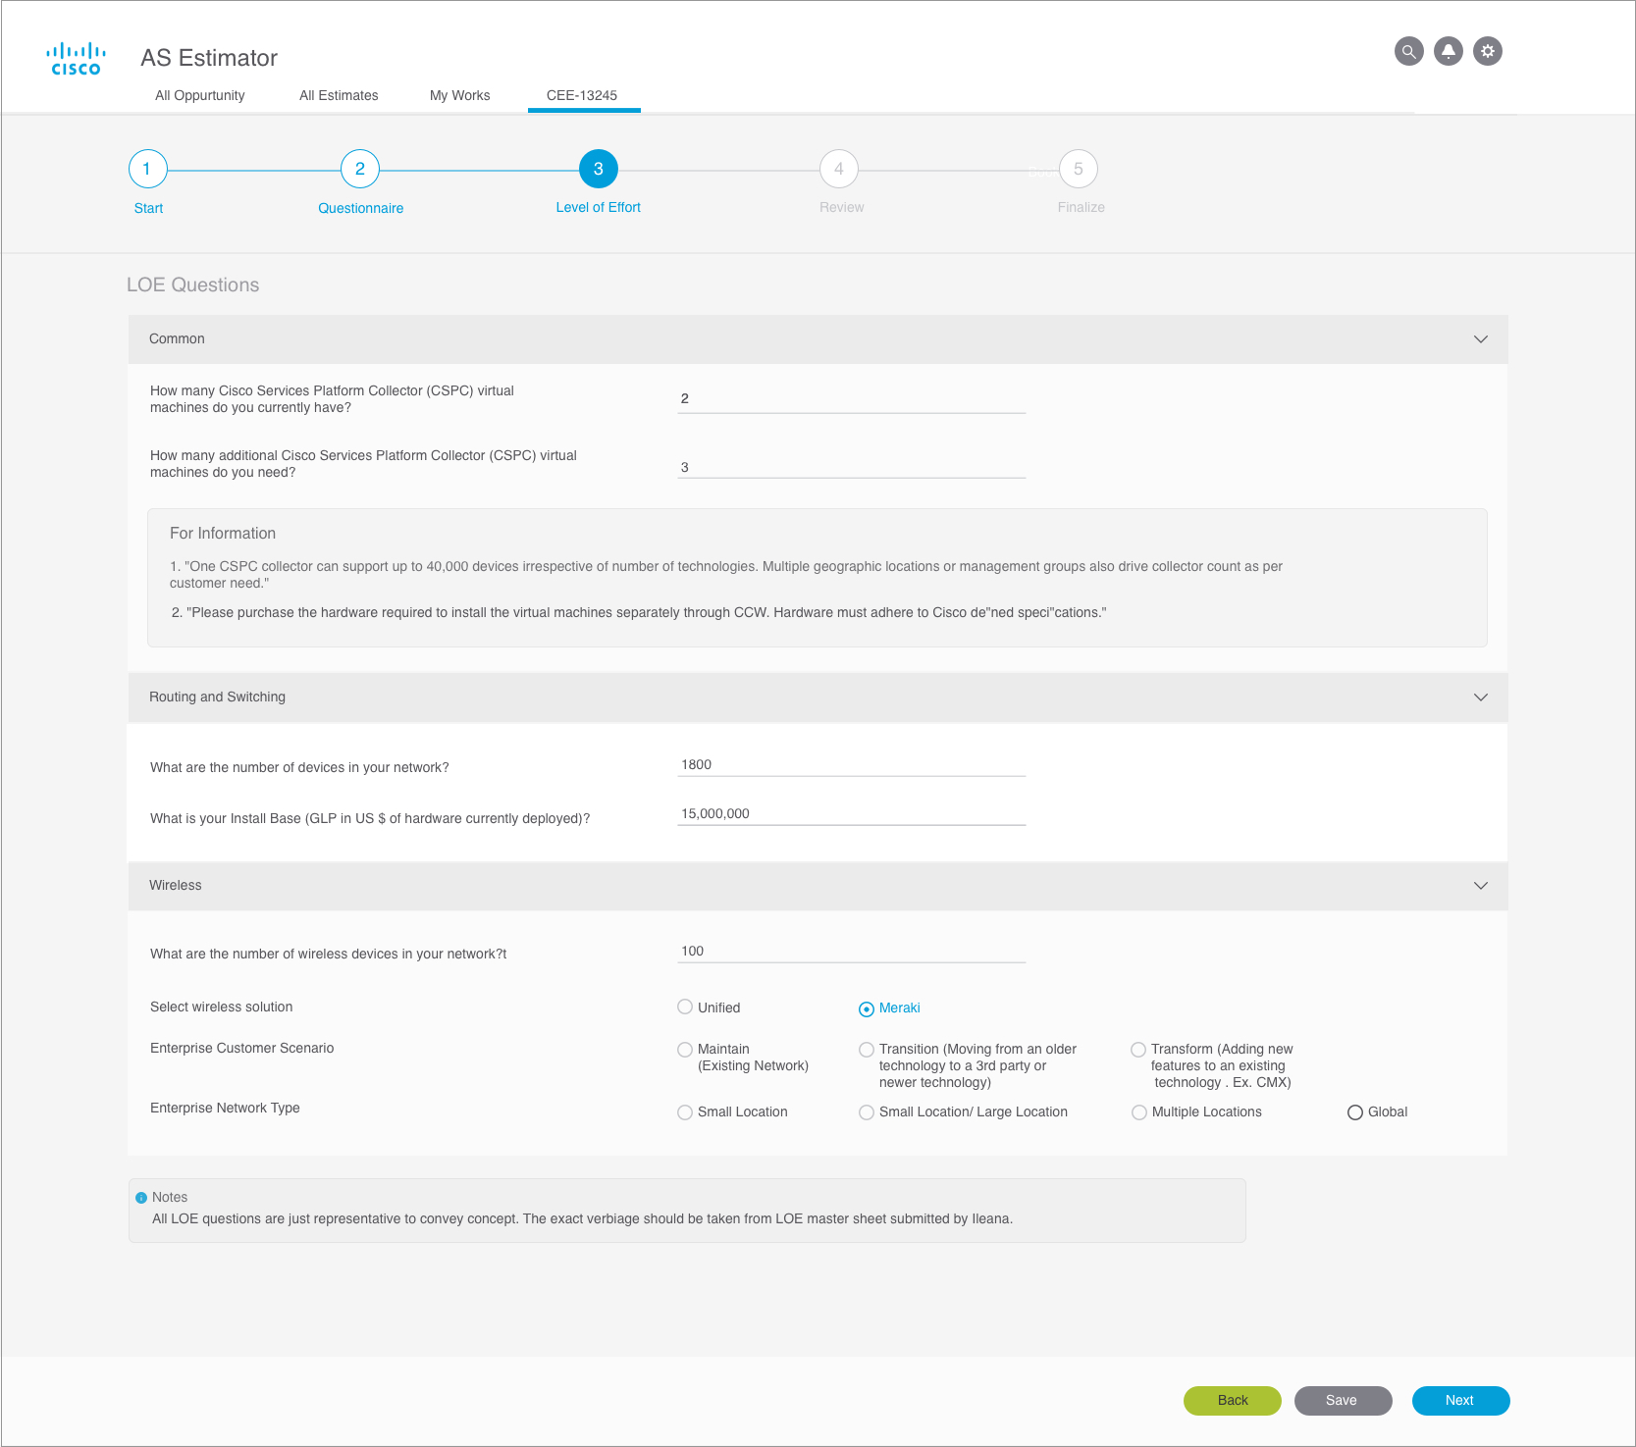Select the Meraki wireless solution
Image resolution: width=1636 pixels, height=1447 pixels.
click(x=867, y=1008)
